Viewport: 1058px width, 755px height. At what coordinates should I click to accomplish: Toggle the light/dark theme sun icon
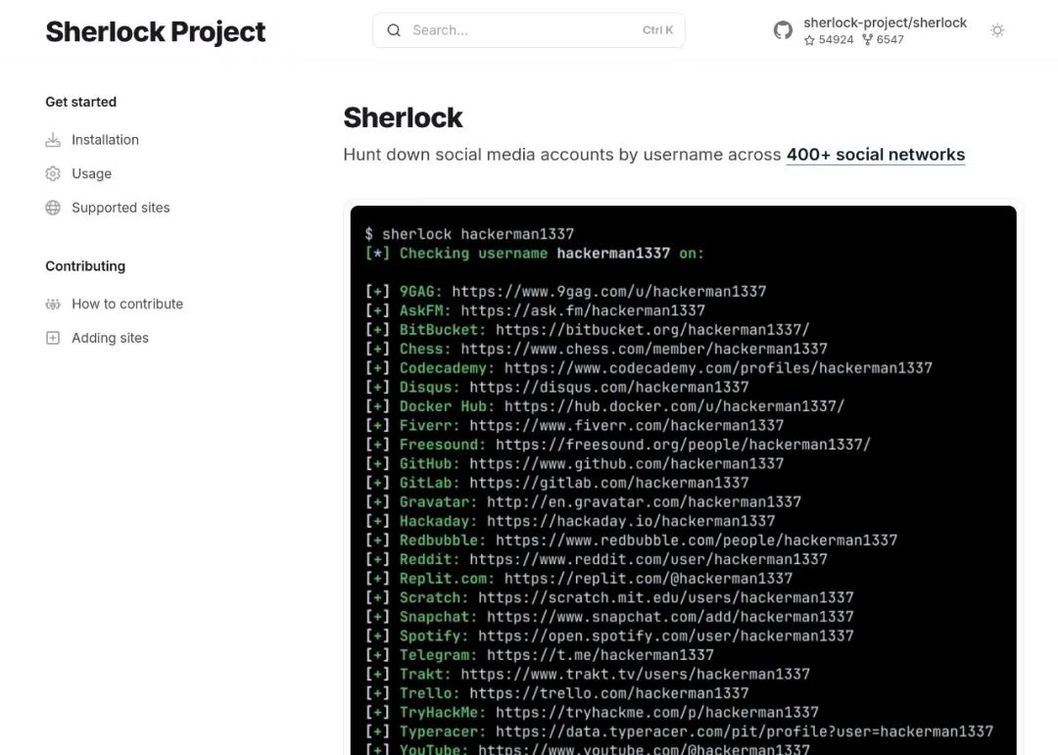[x=997, y=30]
